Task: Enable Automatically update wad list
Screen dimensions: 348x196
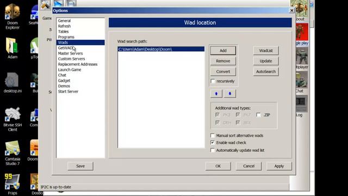Action: 213,150
